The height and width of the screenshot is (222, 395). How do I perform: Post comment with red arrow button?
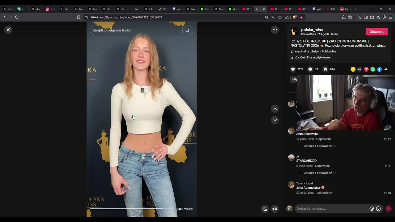coord(388,209)
